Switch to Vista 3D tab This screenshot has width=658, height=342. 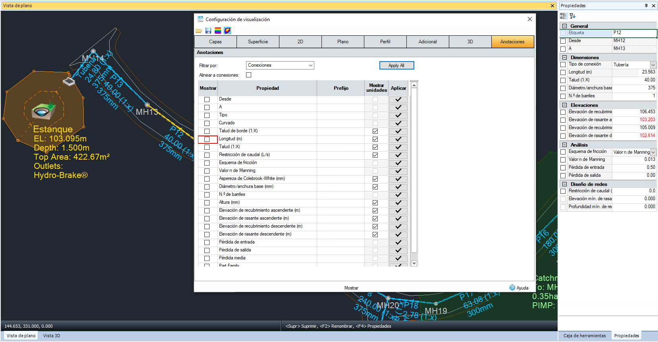coord(52,336)
